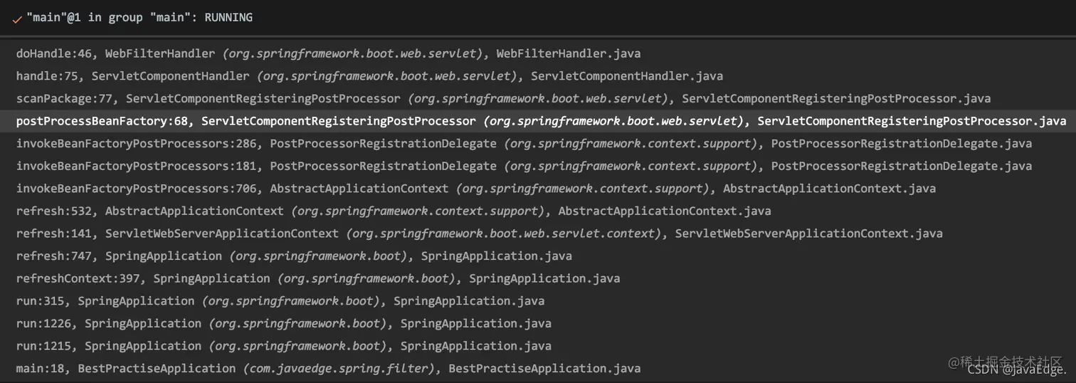Select refresh:747 SpringApplication frame
Screen dimensions: 1076x383
[538, 256]
